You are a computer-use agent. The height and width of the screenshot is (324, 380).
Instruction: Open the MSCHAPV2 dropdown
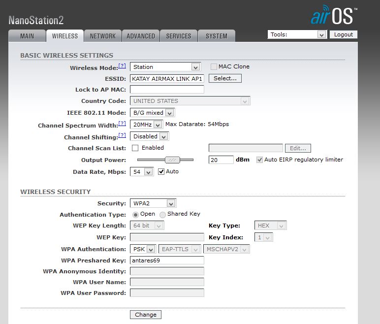pos(226,249)
